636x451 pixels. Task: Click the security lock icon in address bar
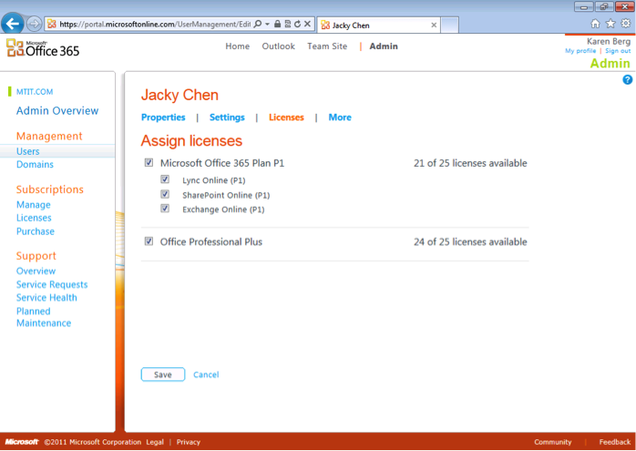[277, 25]
